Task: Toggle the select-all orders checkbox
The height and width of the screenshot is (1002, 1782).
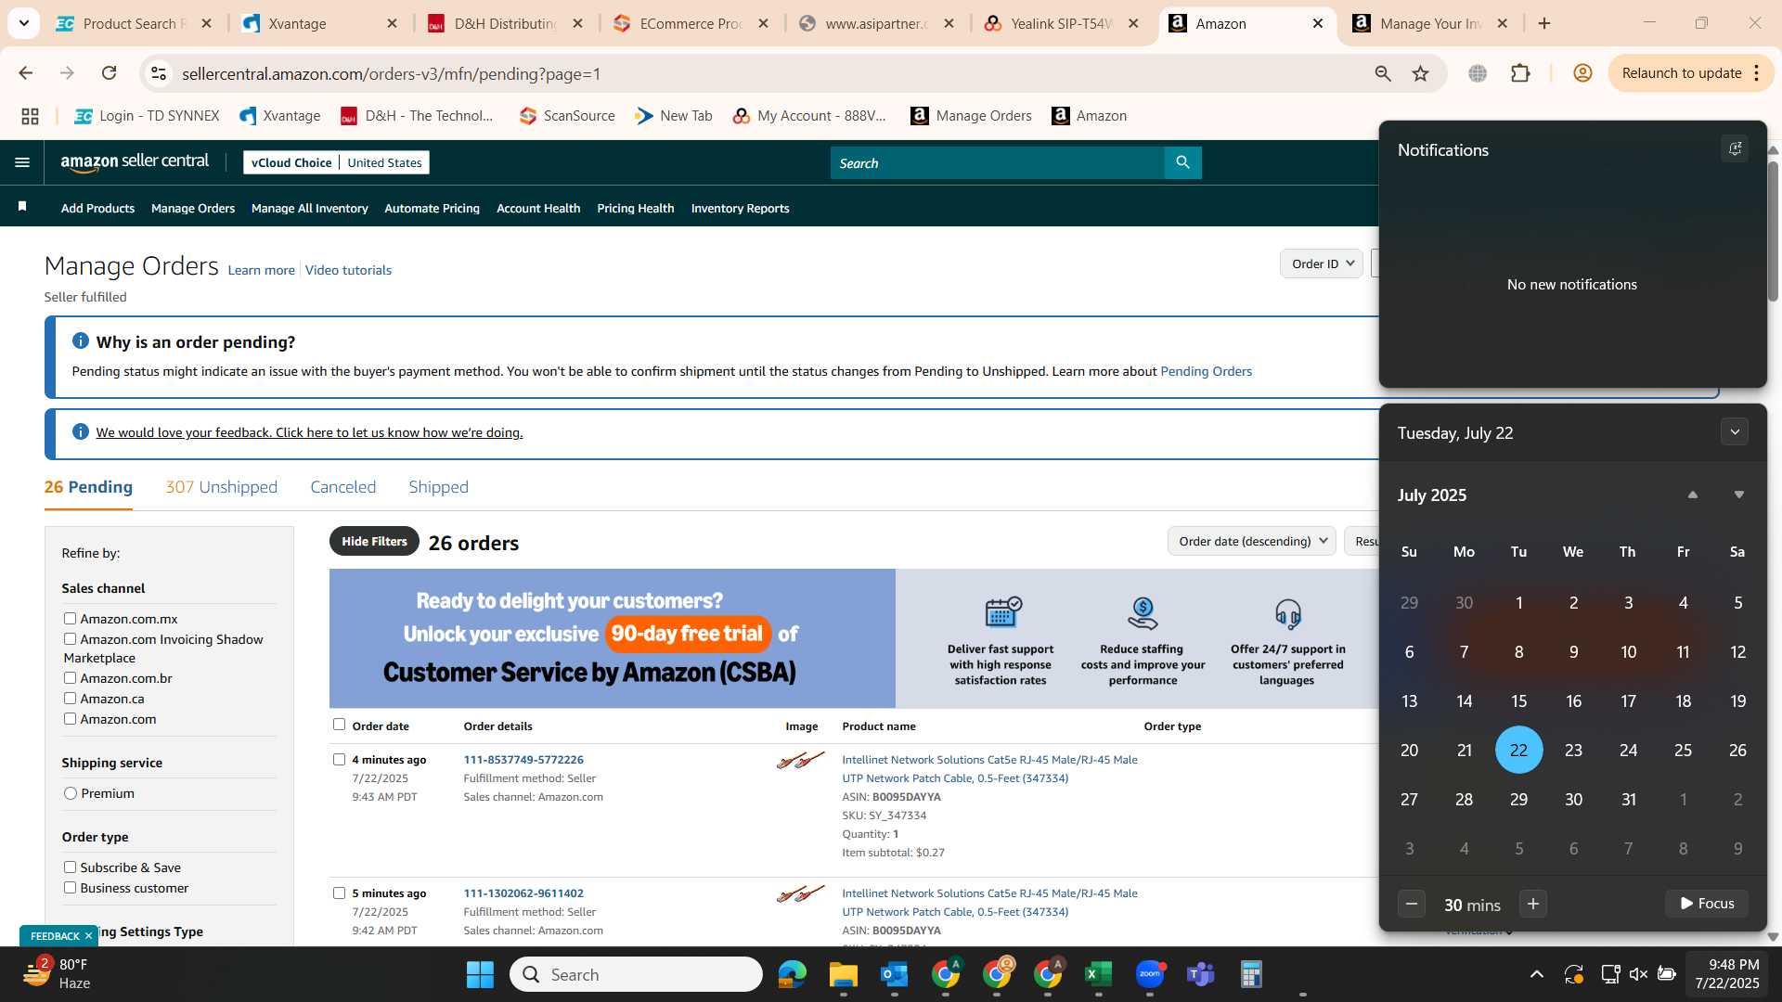Action: pyautogui.click(x=339, y=725)
